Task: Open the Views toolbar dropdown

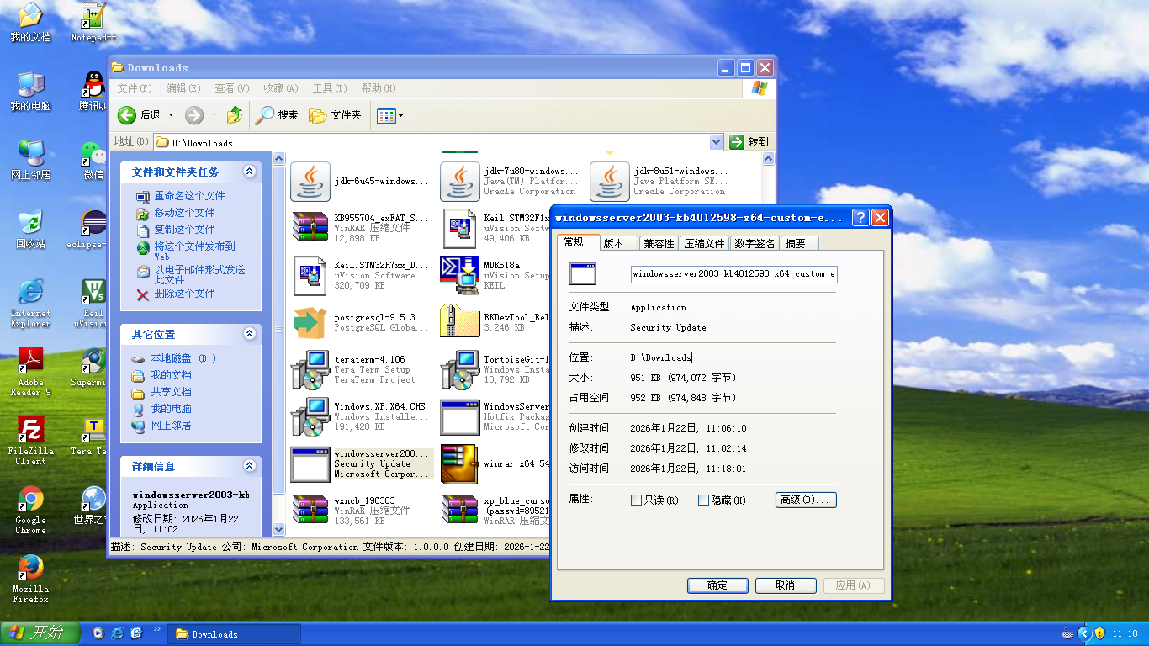Action: click(x=390, y=115)
